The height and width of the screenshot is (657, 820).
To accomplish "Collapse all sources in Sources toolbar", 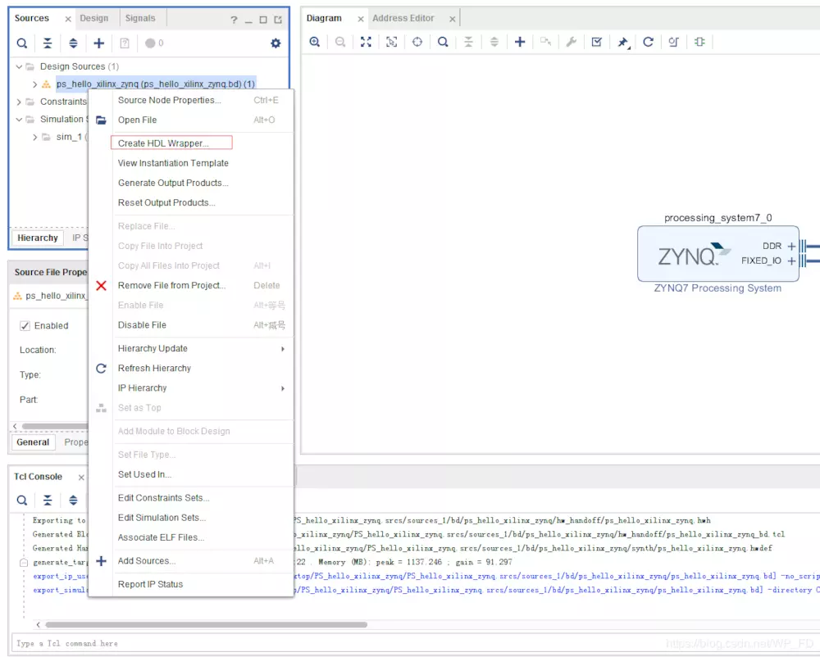I will (x=48, y=43).
